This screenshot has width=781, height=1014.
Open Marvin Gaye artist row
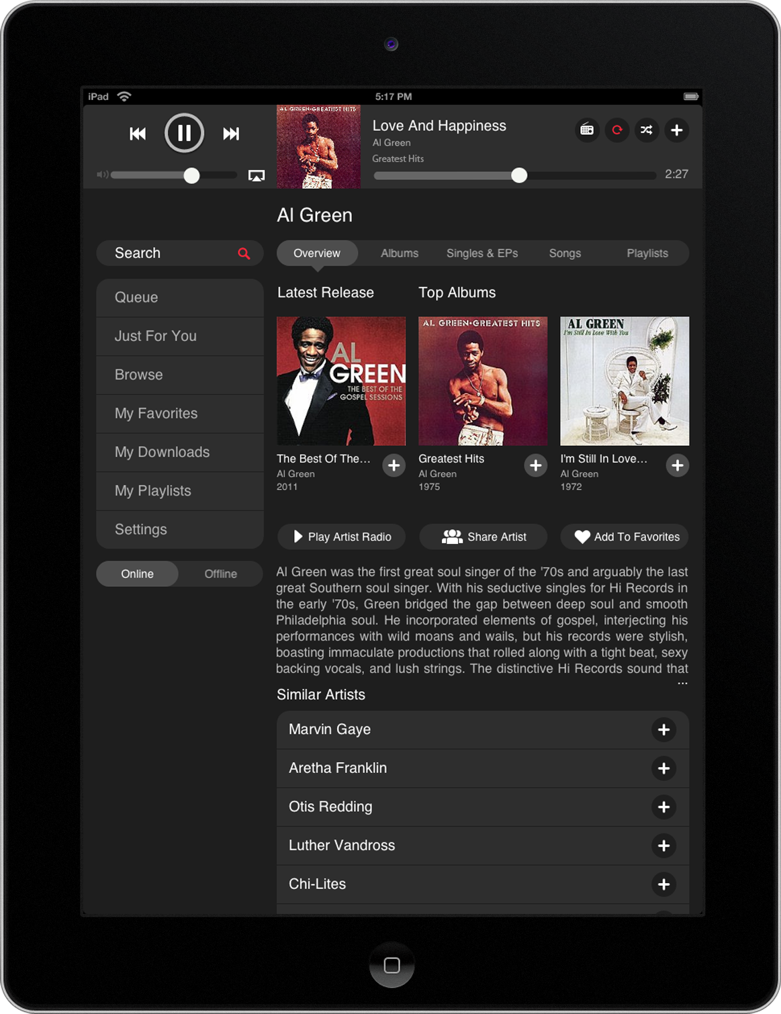click(x=483, y=730)
